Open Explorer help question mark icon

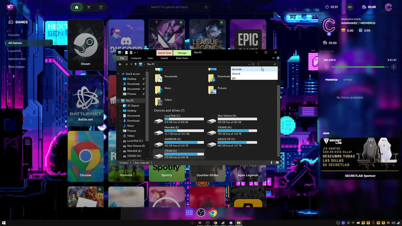pos(278,58)
